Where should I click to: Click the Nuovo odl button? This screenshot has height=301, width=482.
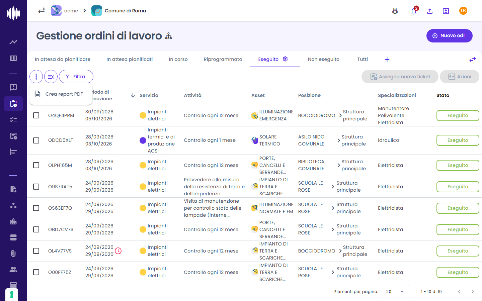pyautogui.click(x=449, y=36)
